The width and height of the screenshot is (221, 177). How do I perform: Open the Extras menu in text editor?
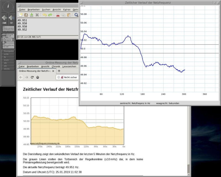pos(67,9)
